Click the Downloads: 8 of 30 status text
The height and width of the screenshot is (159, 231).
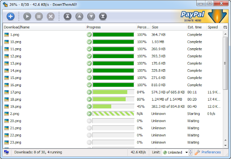(x=38, y=152)
